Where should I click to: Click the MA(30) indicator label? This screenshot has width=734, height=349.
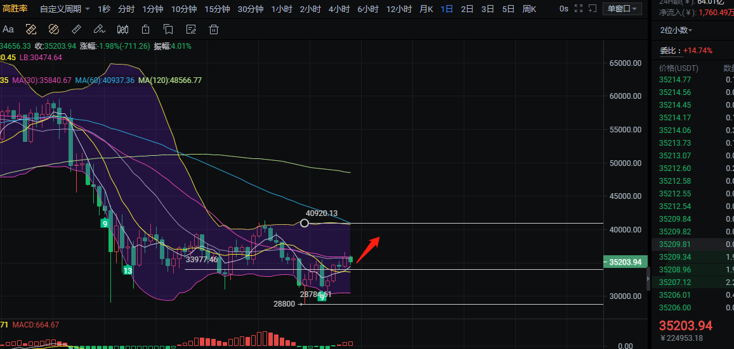[x=42, y=80]
